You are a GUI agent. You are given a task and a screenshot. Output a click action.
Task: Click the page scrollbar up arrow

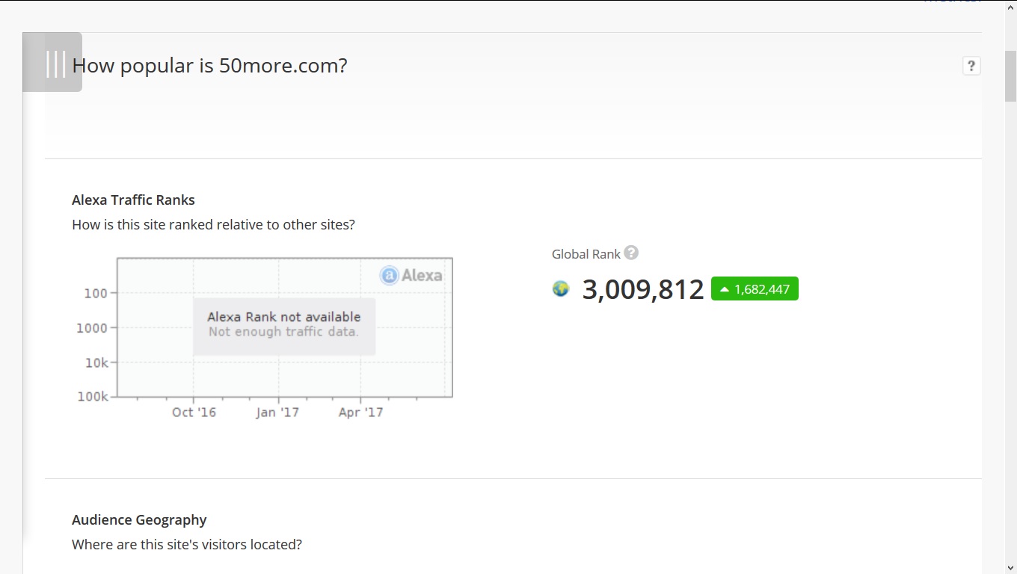coord(1010,6)
